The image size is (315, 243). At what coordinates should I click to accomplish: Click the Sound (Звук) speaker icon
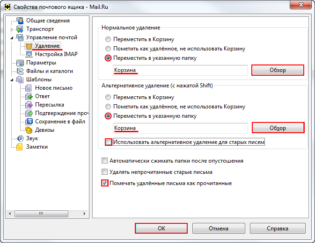(x=20, y=138)
